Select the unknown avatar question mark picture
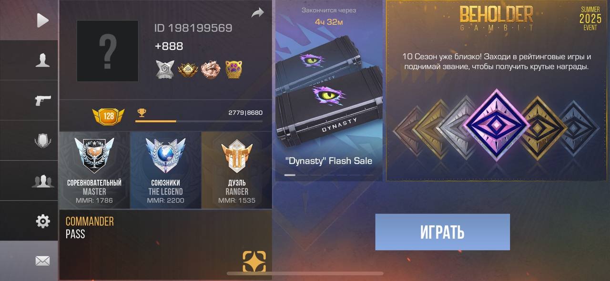 tap(108, 51)
